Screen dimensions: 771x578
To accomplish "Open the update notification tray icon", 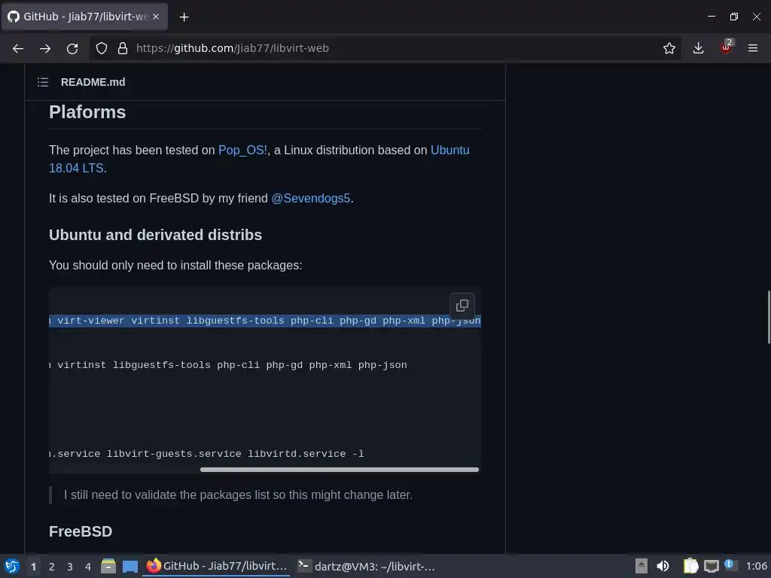I will [x=730, y=565].
